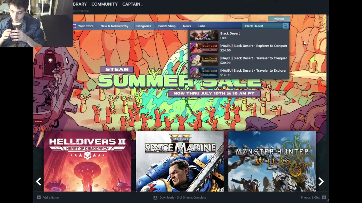Open the COMMUNITY menu

[x=104, y=4]
